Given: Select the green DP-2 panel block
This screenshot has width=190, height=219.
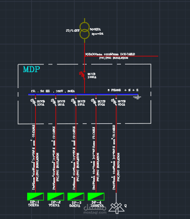Looking at the screenshot, I should pos(55,196).
